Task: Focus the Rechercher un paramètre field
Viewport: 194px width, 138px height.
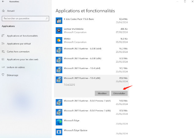Action: click(x=25, y=18)
